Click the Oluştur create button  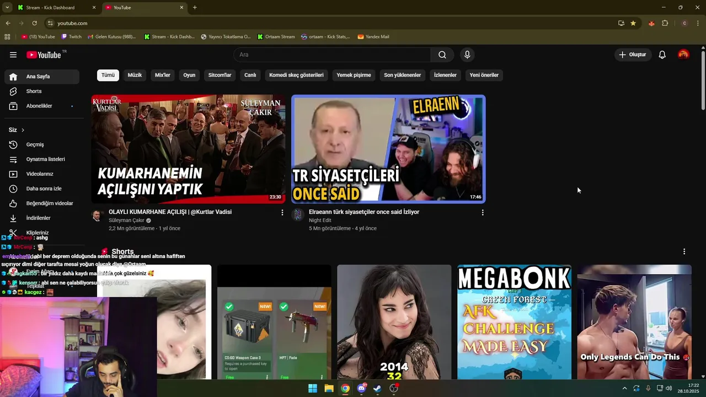tap(633, 55)
